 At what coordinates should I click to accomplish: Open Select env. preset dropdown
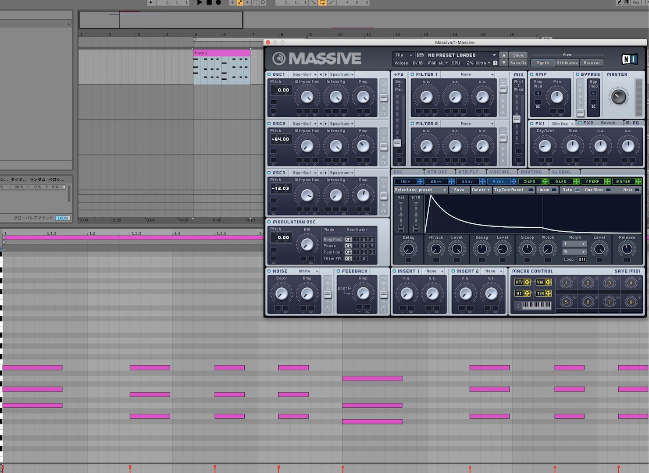(x=420, y=190)
